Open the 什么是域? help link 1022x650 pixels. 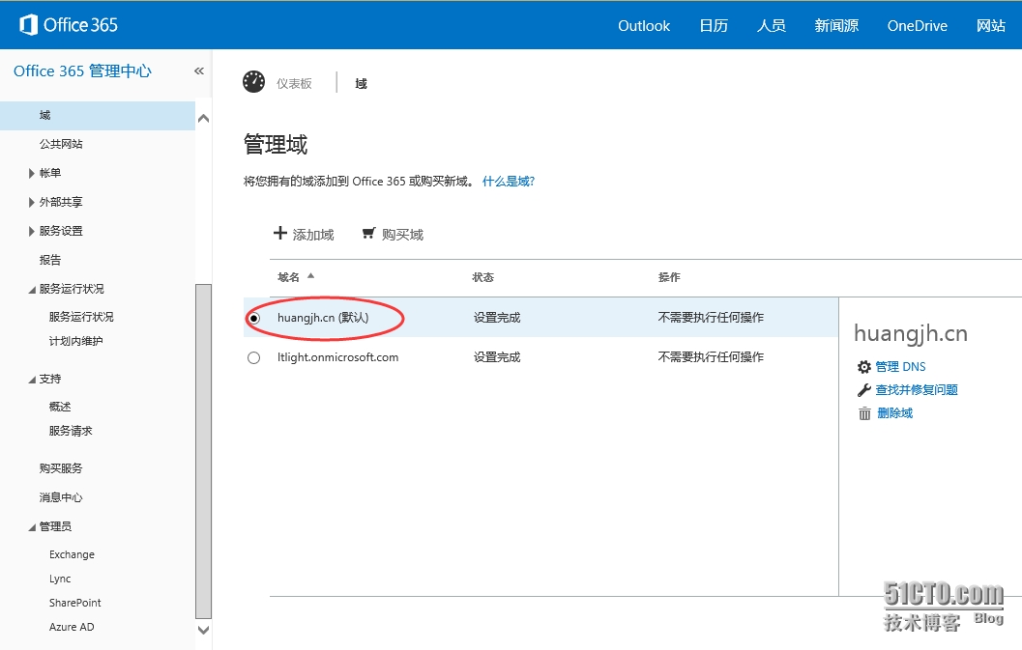click(508, 182)
